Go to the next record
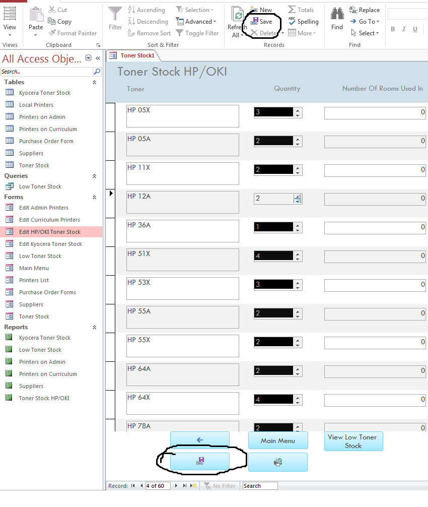The width and height of the screenshot is (428, 507). [176, 486]
